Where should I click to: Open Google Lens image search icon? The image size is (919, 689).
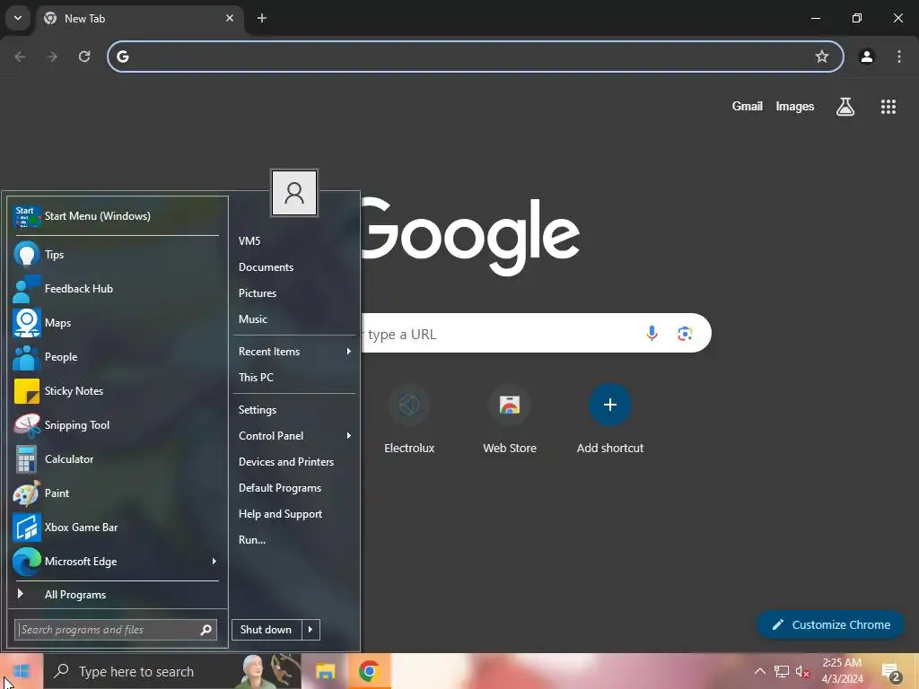685,334
